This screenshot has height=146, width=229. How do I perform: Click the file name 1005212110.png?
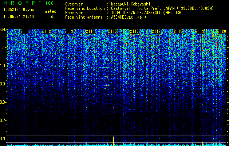click(19, 9)
